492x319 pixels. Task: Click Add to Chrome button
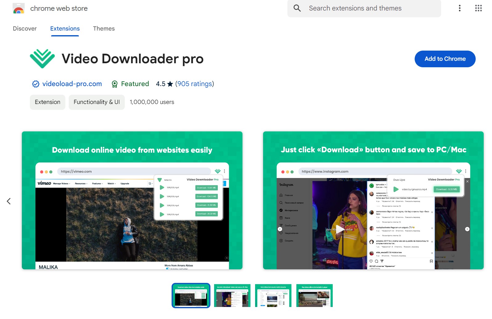pyautogui.click(x=445, y=59)
